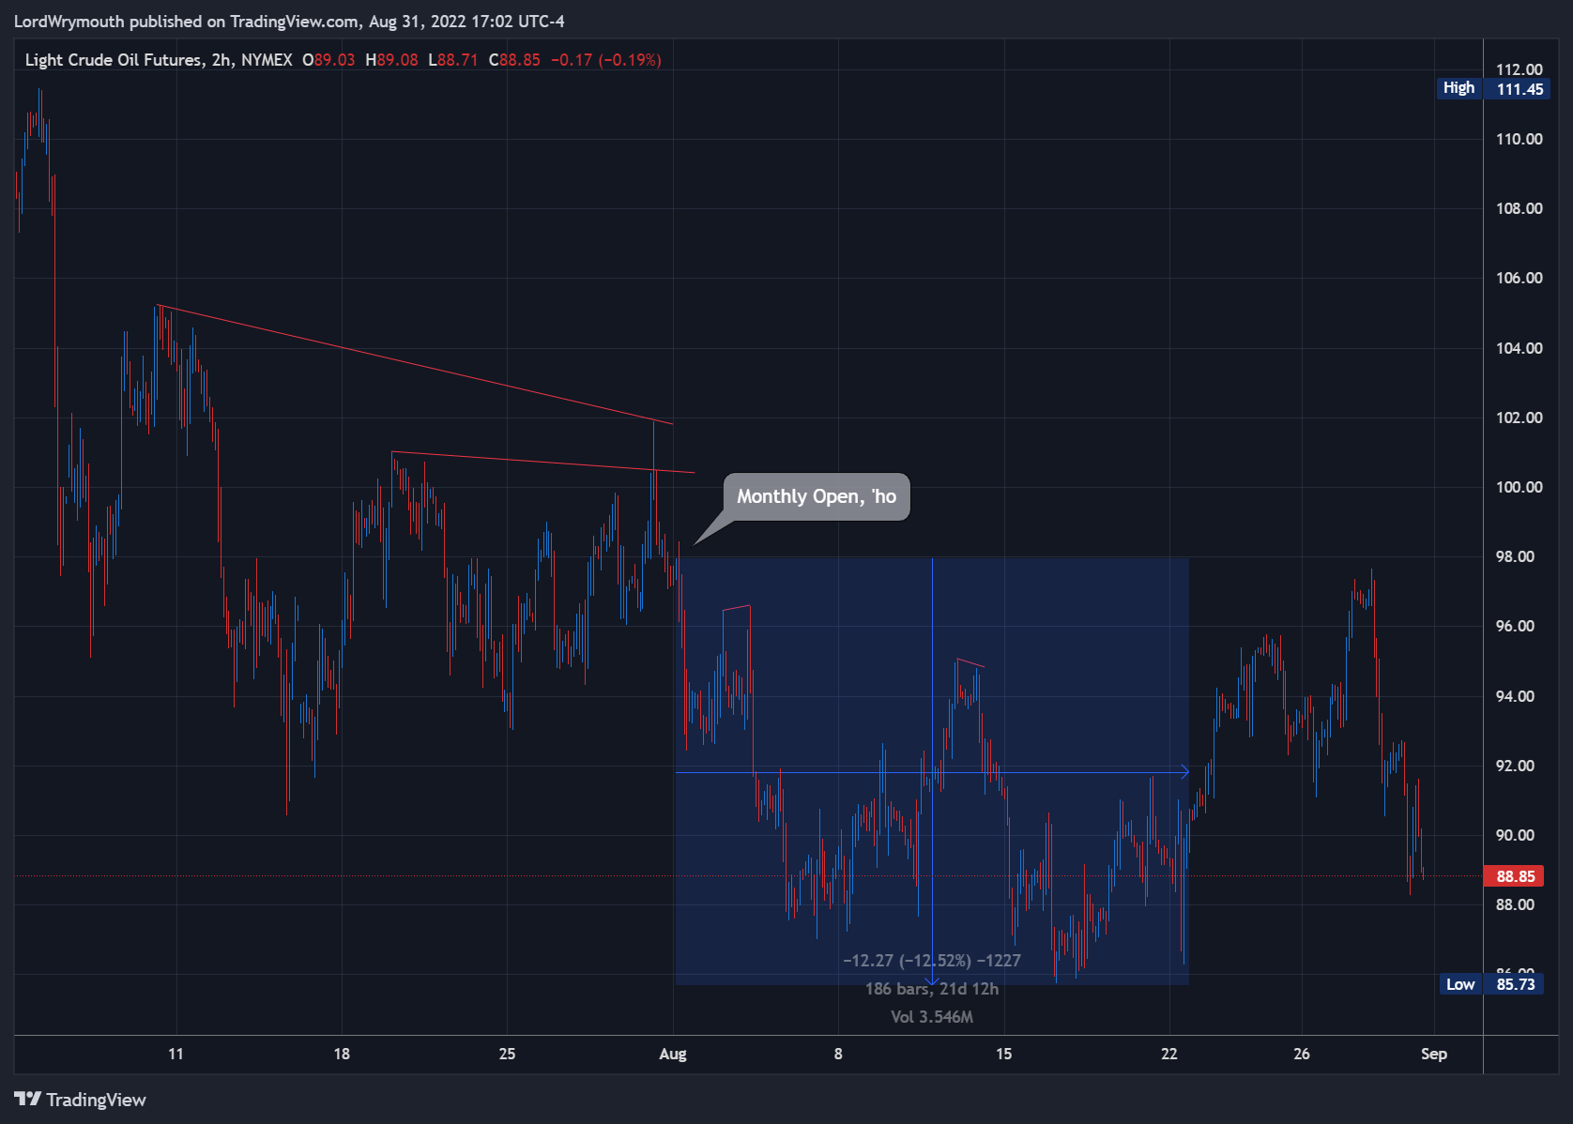Click the close value C88.85
Image resolution: width=1573 pixels, height=1124 pixels.
click(514, 60)
